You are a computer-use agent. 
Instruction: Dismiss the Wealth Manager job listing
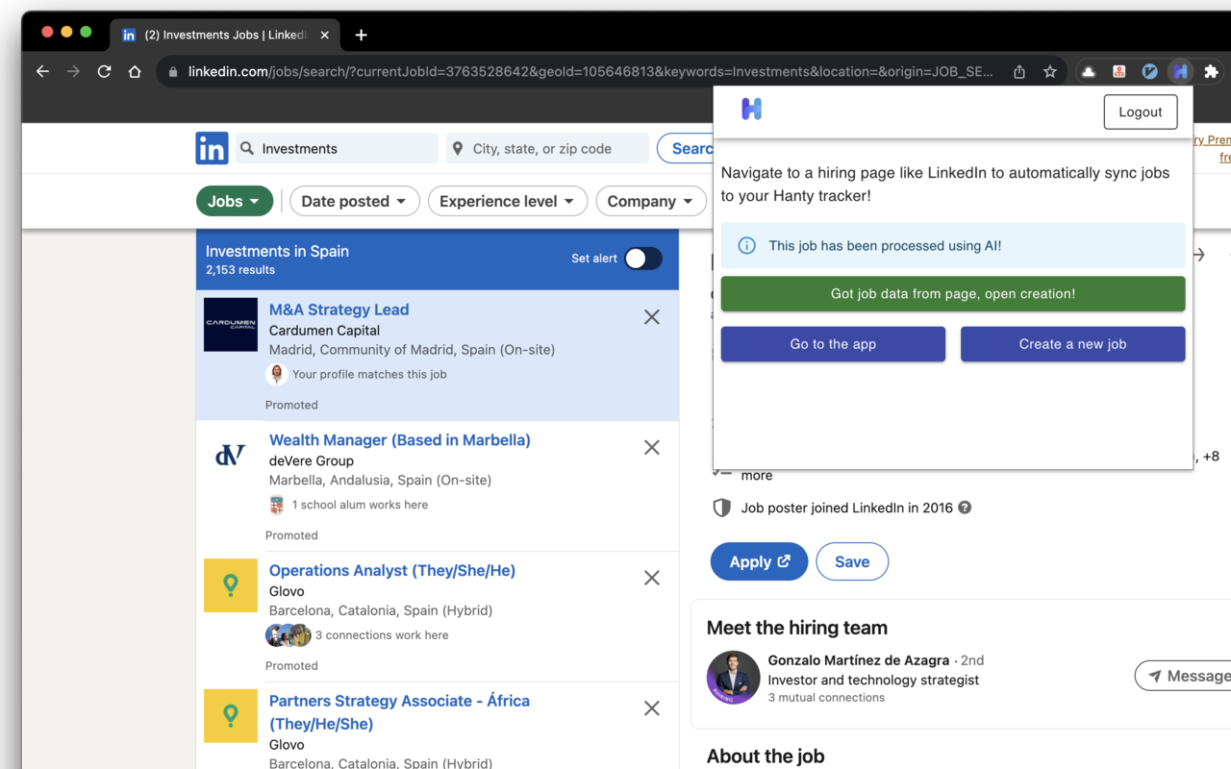click(651, 448)
